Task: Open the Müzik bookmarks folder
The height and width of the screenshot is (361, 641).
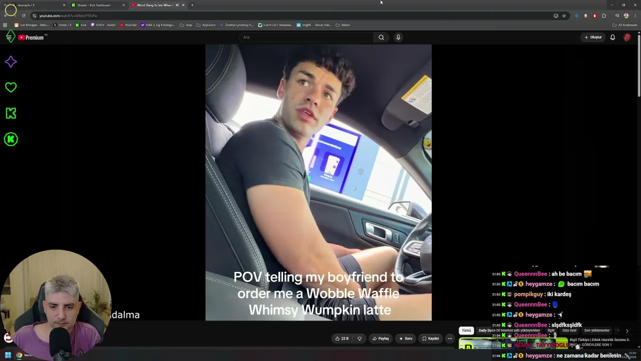Action: coord(343,25)
